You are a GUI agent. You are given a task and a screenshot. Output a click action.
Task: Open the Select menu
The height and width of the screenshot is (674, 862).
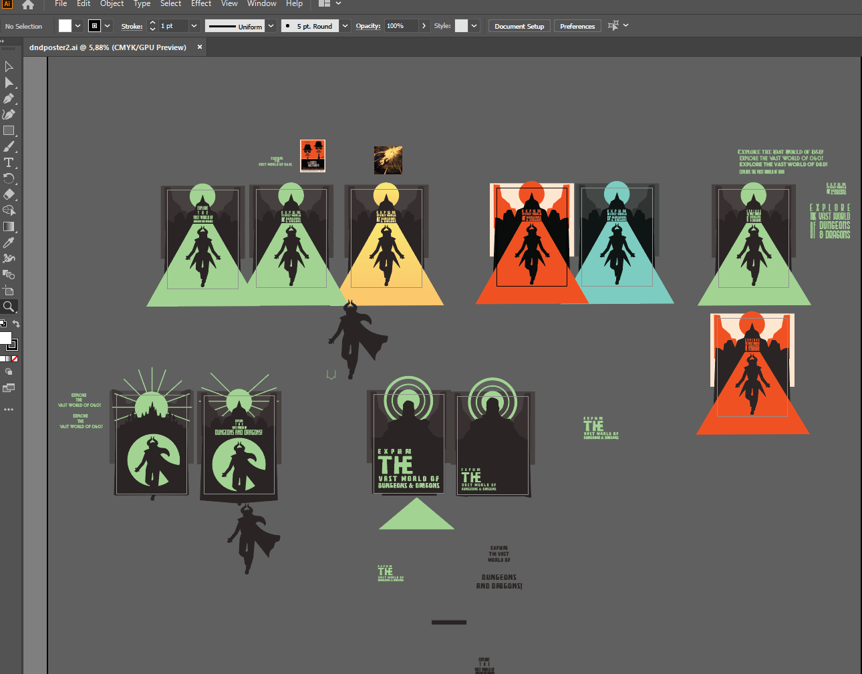171,3
